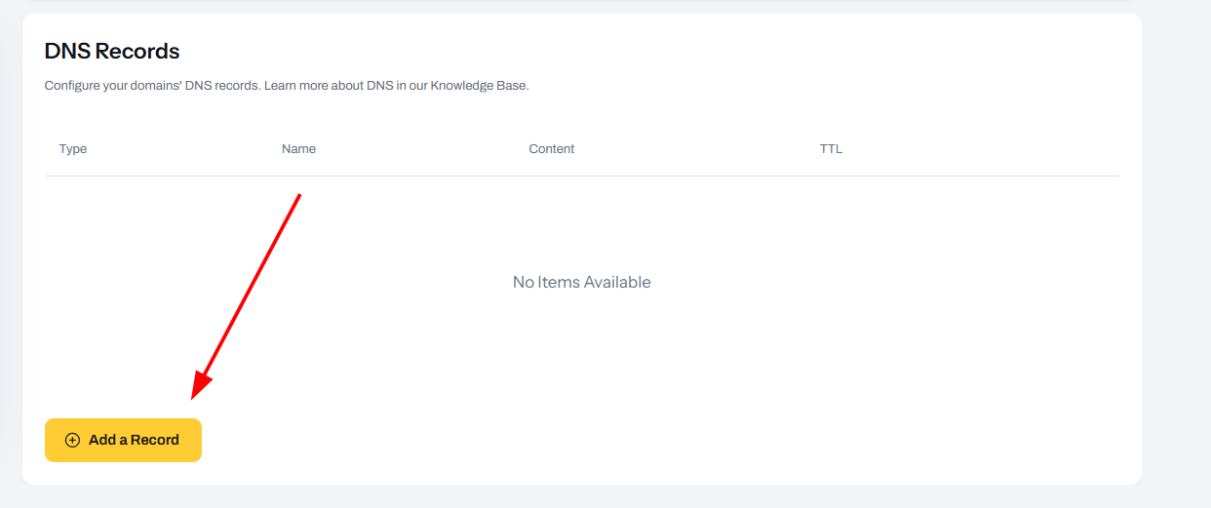
Task: Click the Add a Record button
Action: pyautogui.click(x=123, y=440)
